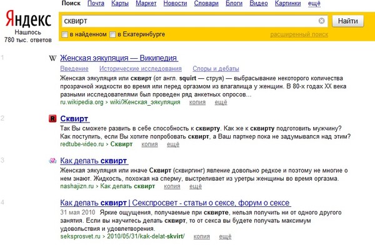Viewport: 375px width, 247px height.
Task: Open cached 'копия' of the redtube-video.ru result
Action: (x=149, y=144)
